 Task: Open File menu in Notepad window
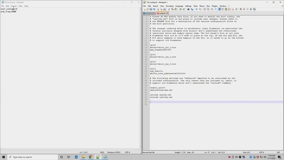(x=3, y=6)
